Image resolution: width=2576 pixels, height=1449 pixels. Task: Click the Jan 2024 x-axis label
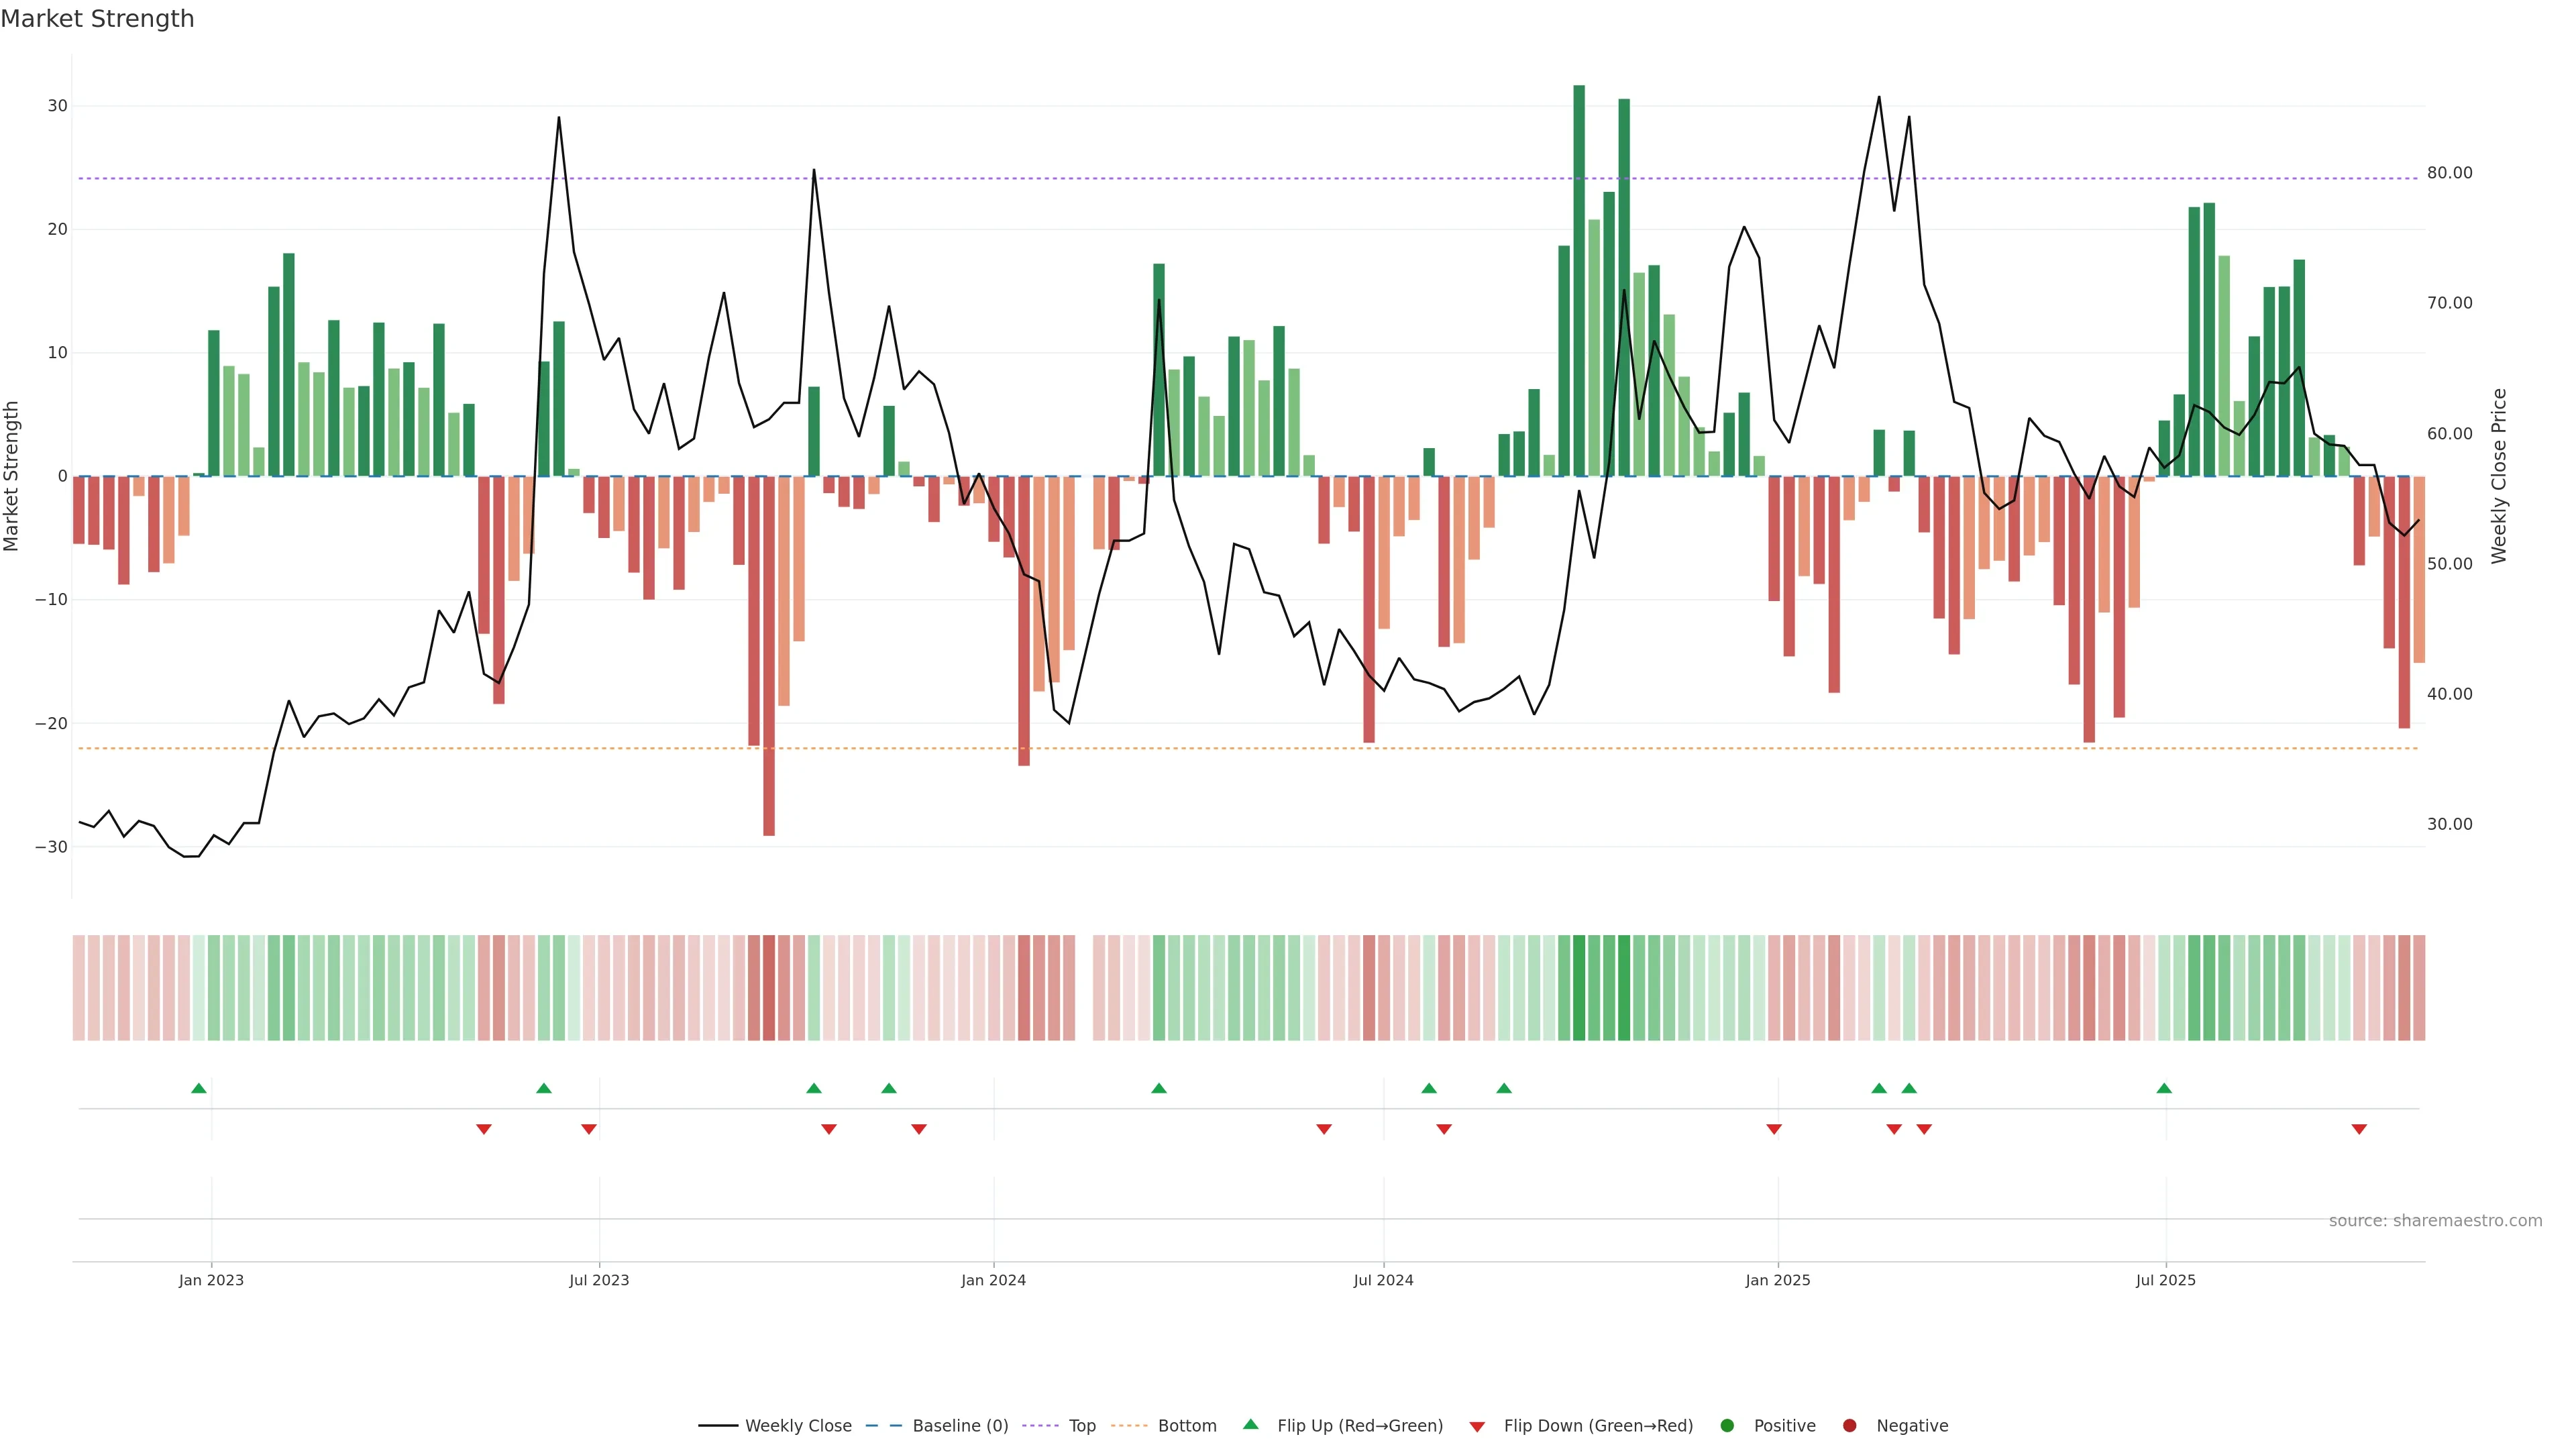[993, 1280]
